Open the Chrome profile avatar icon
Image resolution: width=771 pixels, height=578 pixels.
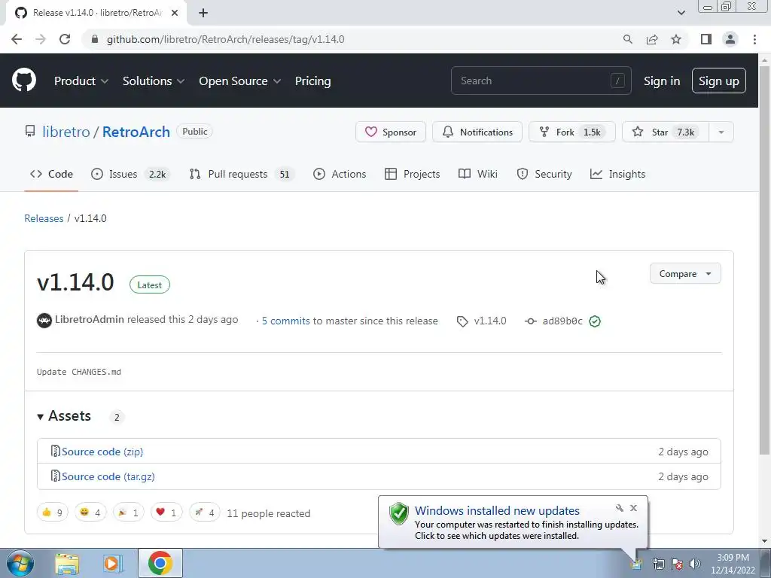pos(730,39)
